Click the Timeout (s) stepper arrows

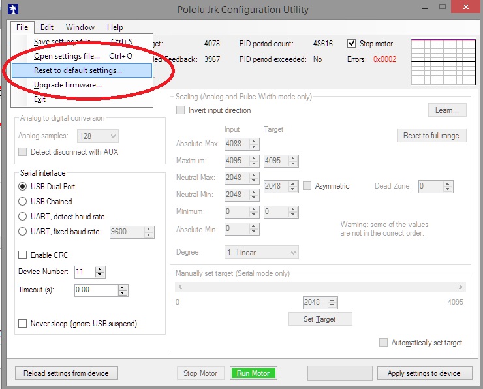[x=123, y=290]
